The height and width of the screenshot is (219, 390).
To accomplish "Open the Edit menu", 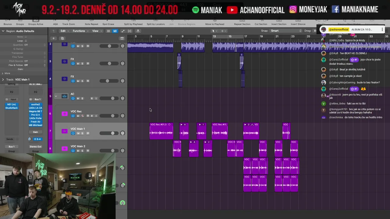I will (x=64, y=31).
